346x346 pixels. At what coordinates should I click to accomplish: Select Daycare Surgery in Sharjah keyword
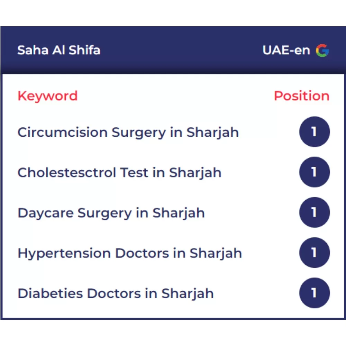tap(111, 213)
